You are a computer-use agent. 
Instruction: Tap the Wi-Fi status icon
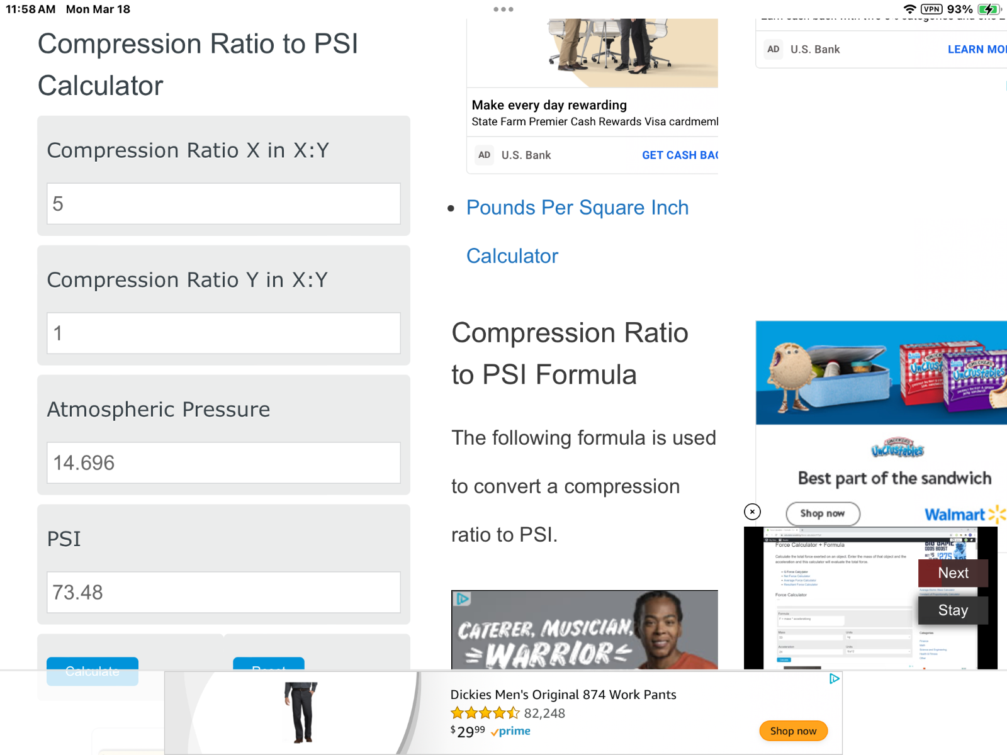[x=909, y=9]
